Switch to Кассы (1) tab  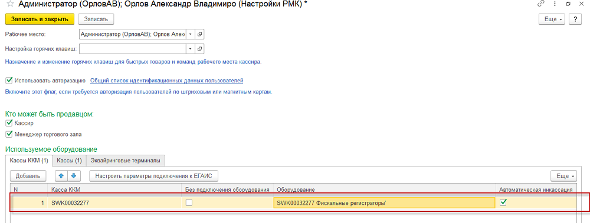pyautogui.click(x=69, y=161)
